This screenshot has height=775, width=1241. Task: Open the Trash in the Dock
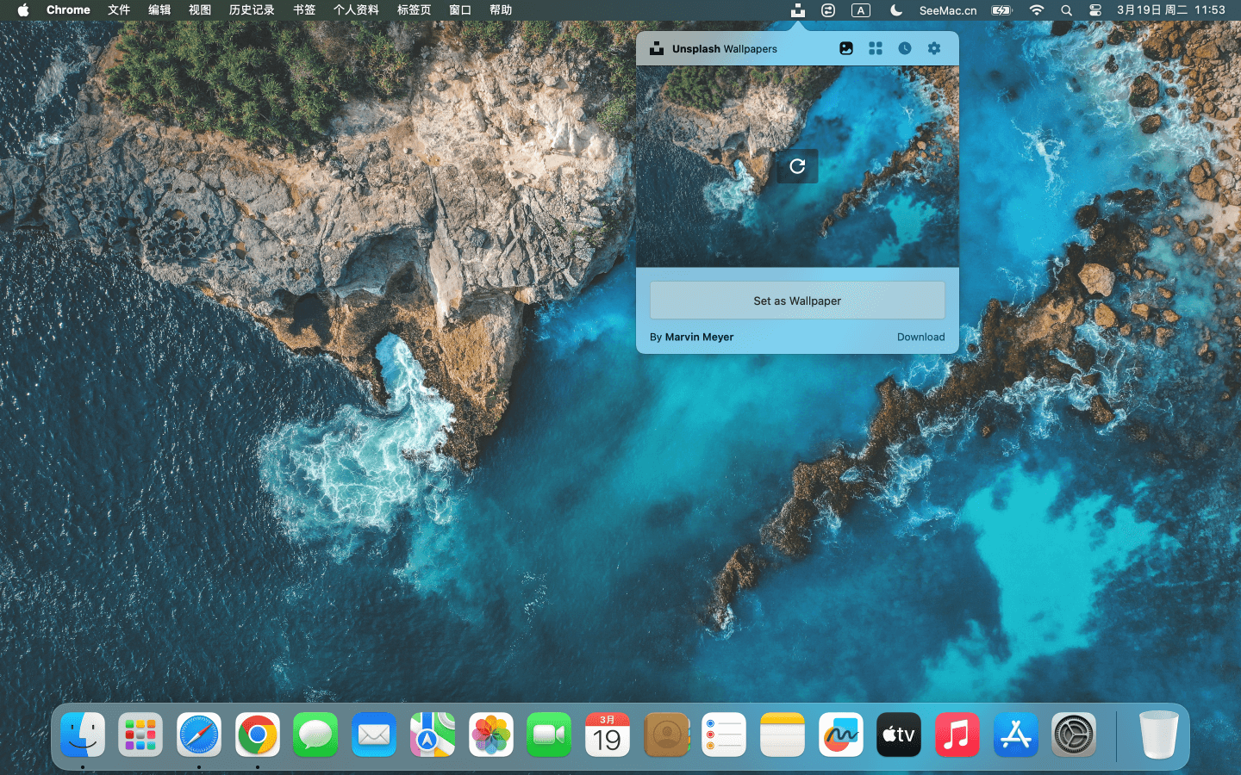click(1158, 735)
